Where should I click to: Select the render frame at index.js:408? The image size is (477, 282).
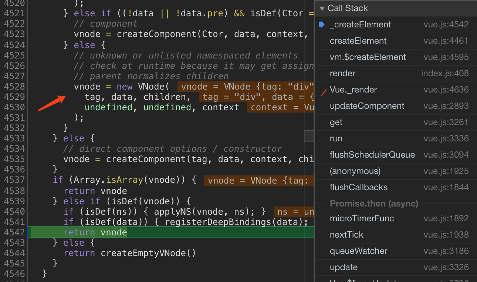coord(396,74)
